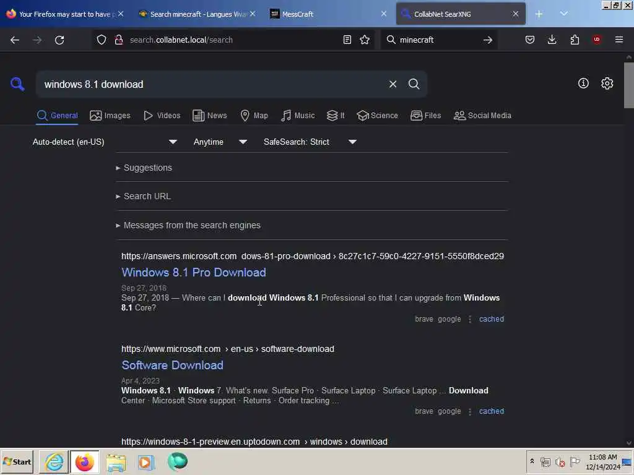List all tabs with chevron button
Viewport: 634px width, 475px height.
pos(563,14)
